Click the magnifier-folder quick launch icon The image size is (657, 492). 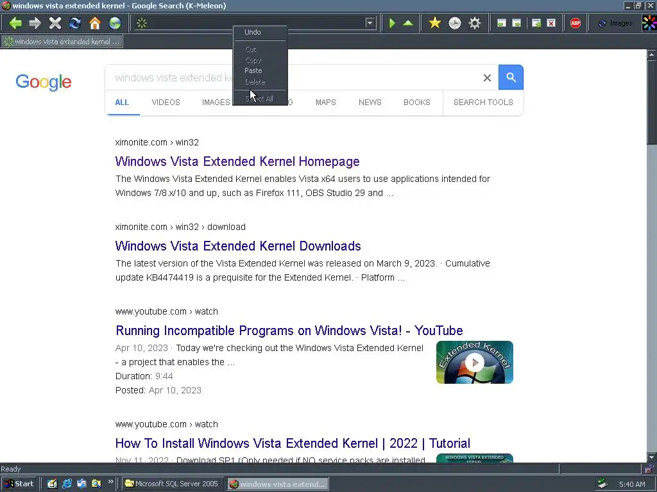pyautogui.click(x=96, y=484)
